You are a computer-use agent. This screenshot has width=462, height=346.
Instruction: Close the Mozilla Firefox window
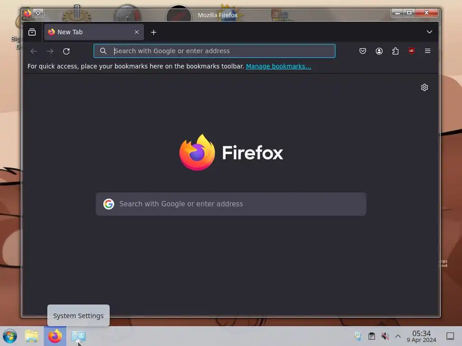click(427, 13)
